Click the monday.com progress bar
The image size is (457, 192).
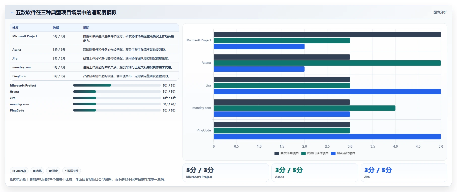point(117,104)
